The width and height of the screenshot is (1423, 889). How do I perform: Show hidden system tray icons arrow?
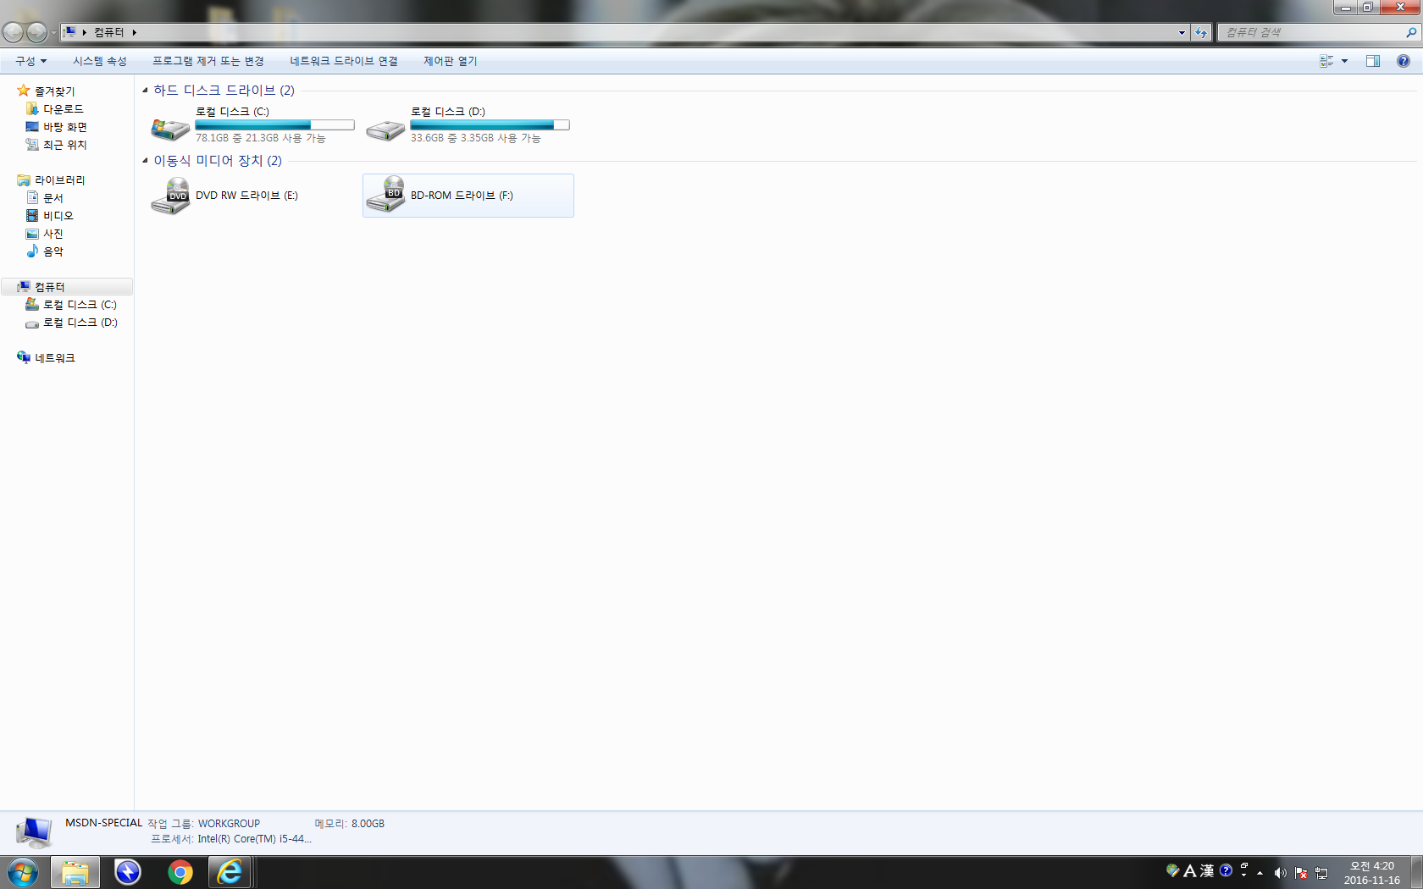click(x=1260, y=873)
